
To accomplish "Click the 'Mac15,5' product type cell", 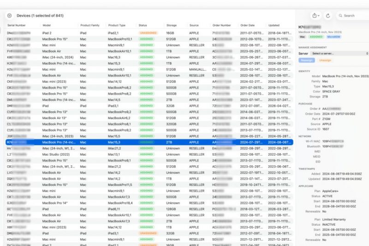I will coord(114,136).
